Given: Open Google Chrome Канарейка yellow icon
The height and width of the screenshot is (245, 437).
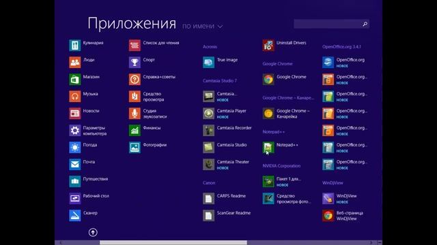Looking at the screenshot, I should point(268,114).
